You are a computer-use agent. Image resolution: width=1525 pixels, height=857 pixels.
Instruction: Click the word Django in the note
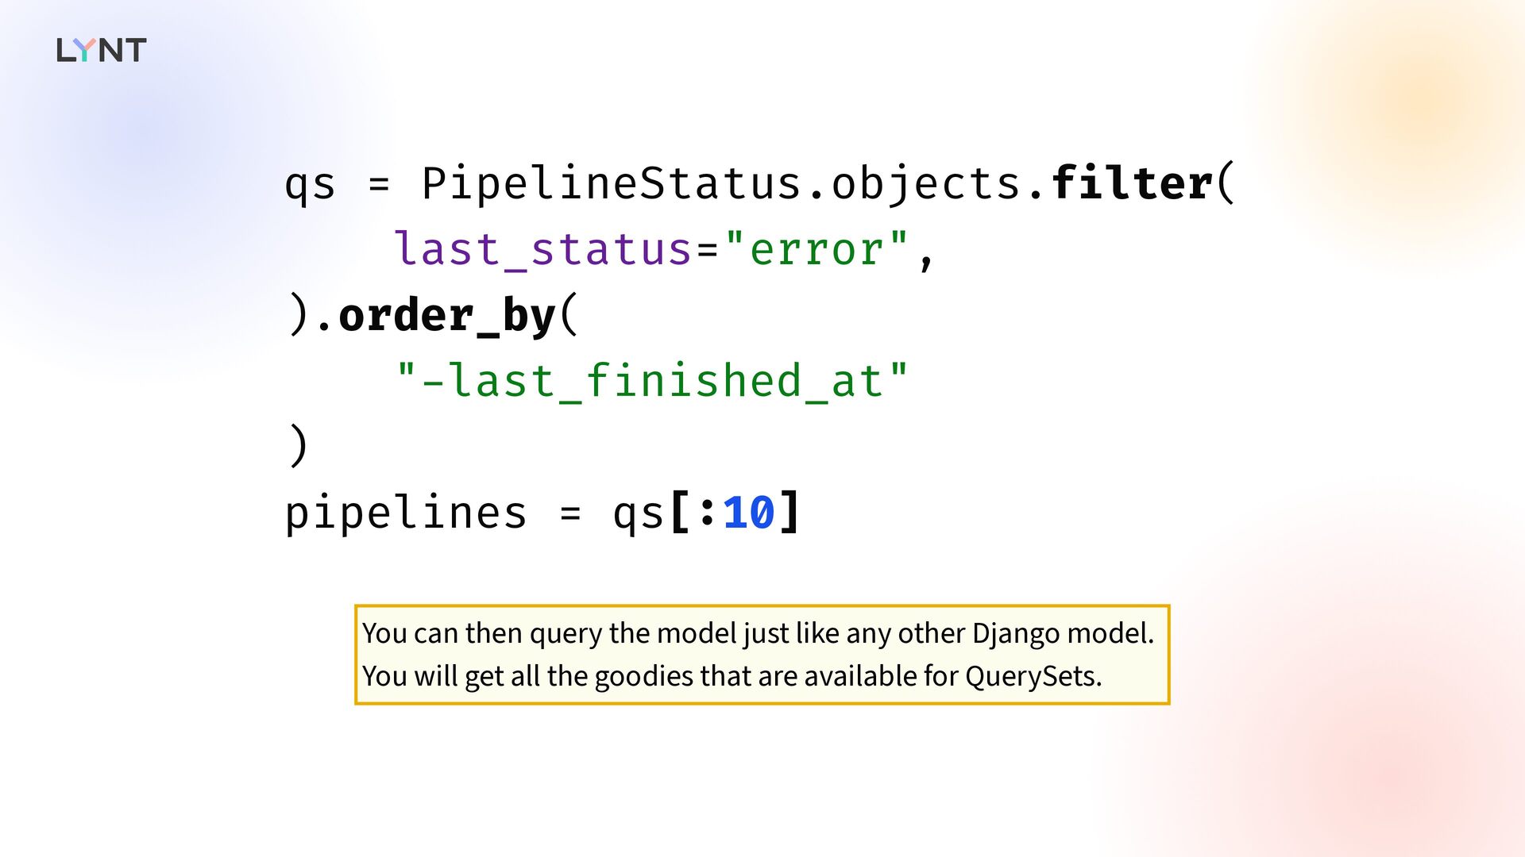pos(1016,634)
